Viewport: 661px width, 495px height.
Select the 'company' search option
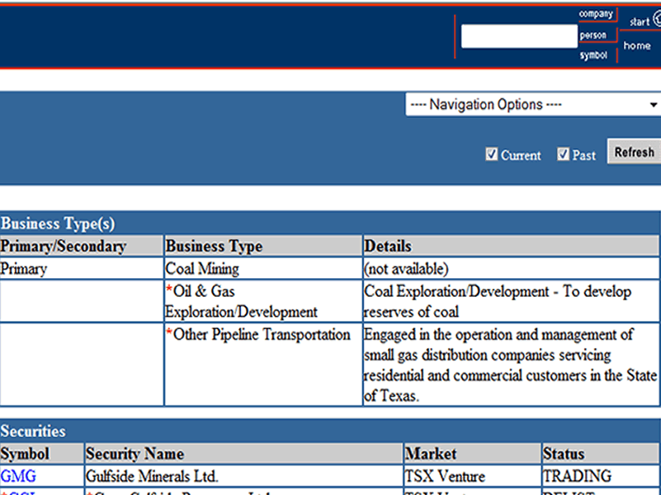596,14
